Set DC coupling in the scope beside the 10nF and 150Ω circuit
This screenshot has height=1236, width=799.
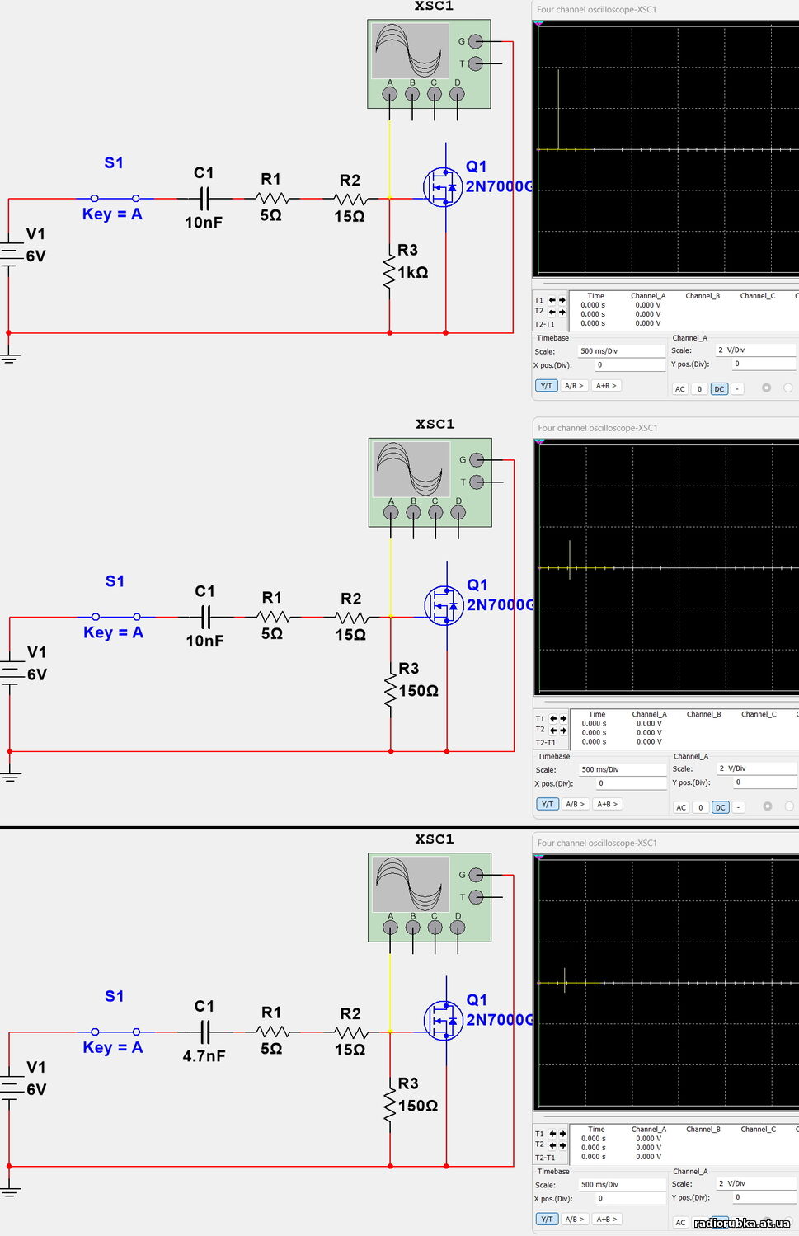point(721,808)
